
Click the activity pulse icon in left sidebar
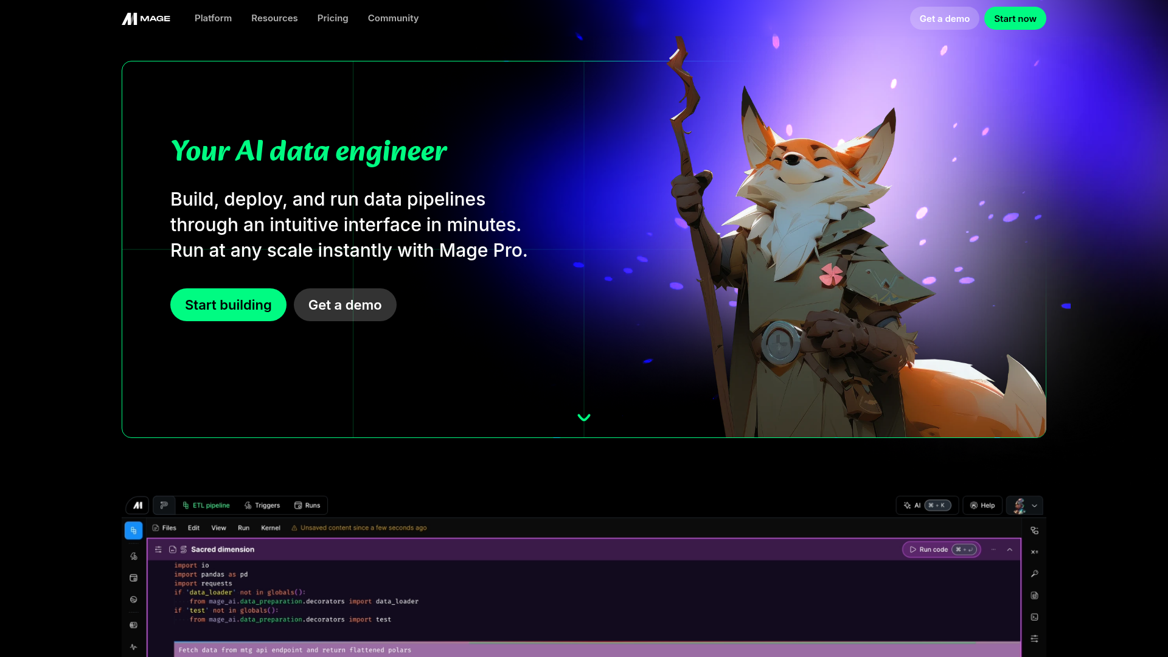click(133, 647)
